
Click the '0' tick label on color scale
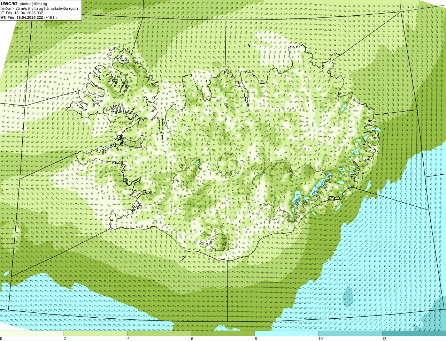(1, 339)
